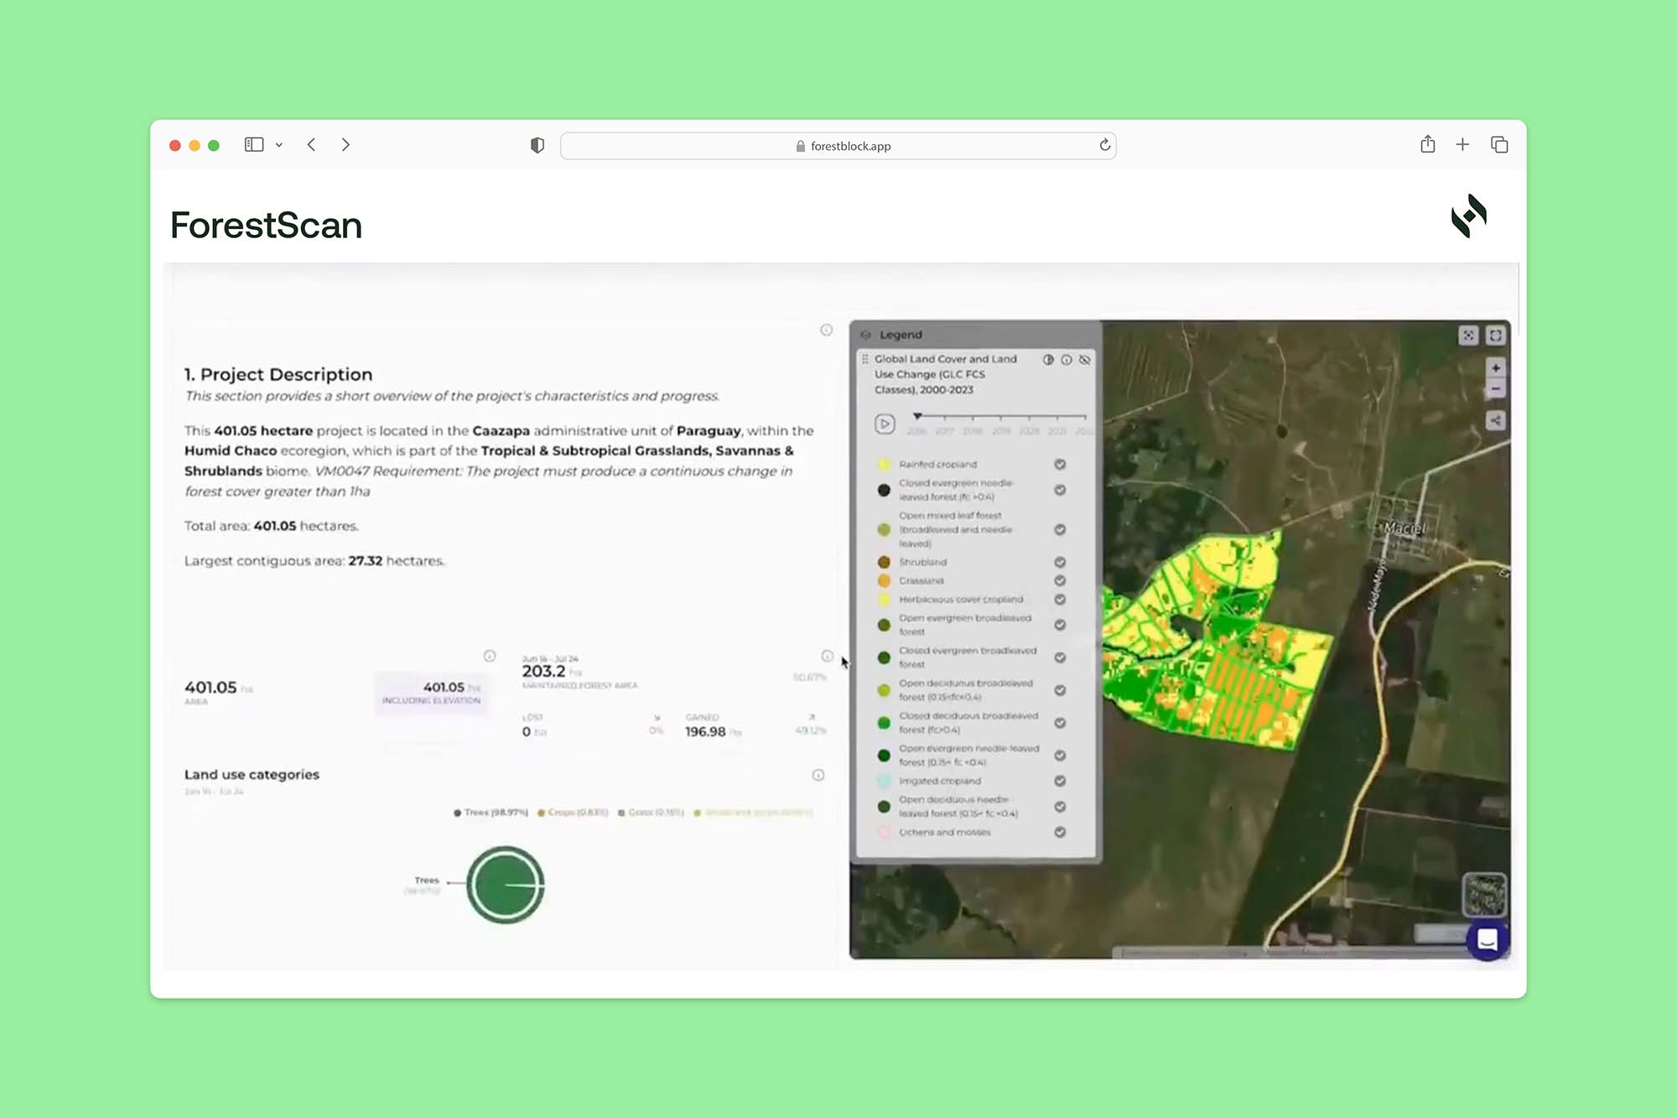The height and width of the screenshot is (1118, 1677).
Task: Open Safari share menu
Action: 1428,144
